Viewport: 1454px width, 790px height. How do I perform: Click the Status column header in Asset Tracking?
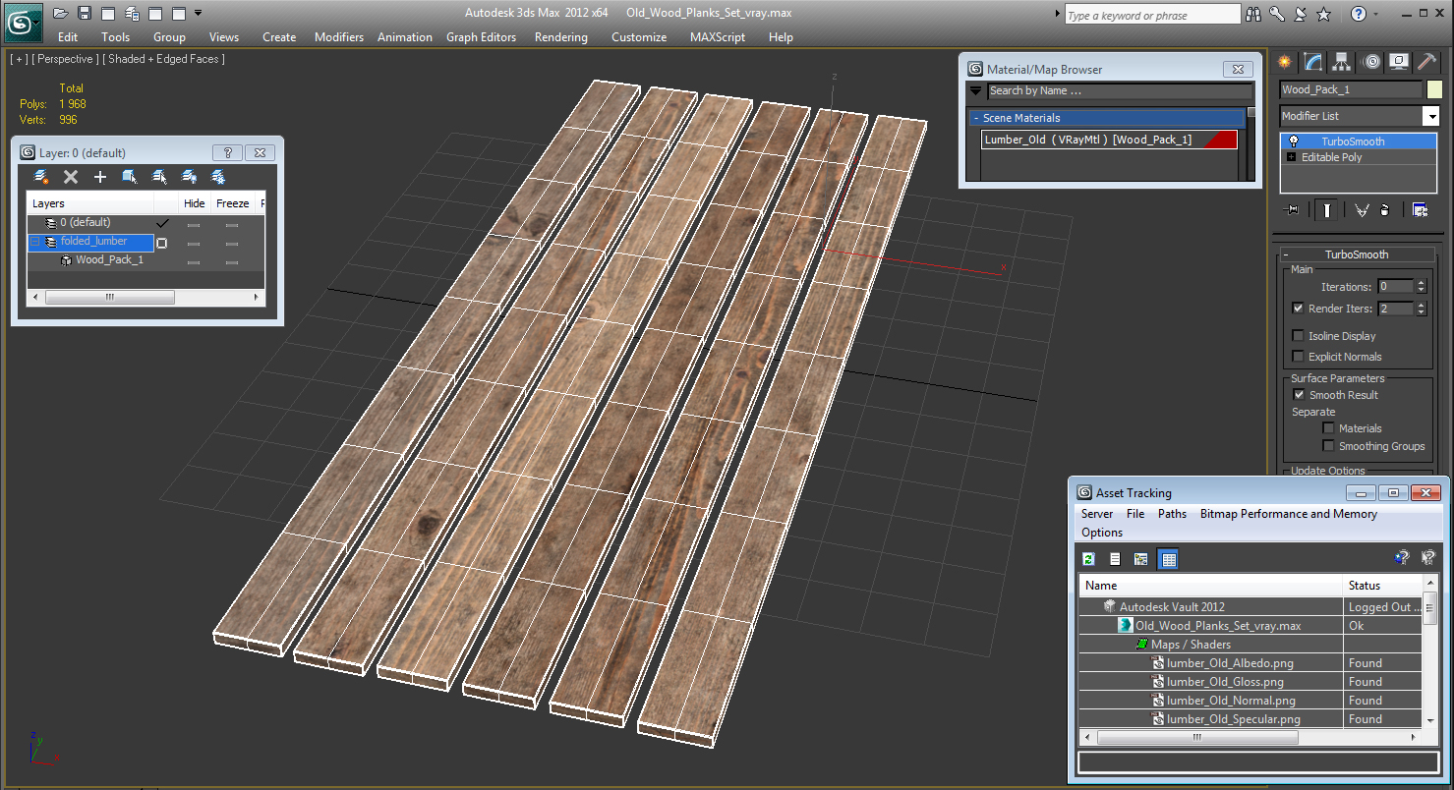click(x=1382, y=586)
